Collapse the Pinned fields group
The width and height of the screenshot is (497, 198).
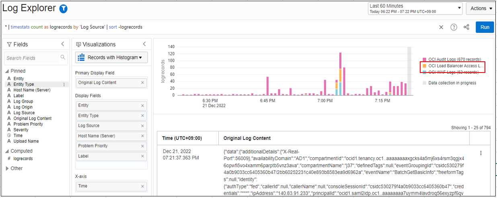[x=8, y=71]
